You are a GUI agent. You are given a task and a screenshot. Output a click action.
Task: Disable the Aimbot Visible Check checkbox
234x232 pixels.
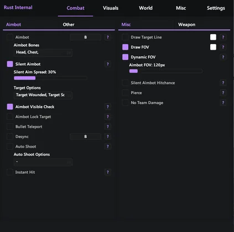tap(10, 107)
